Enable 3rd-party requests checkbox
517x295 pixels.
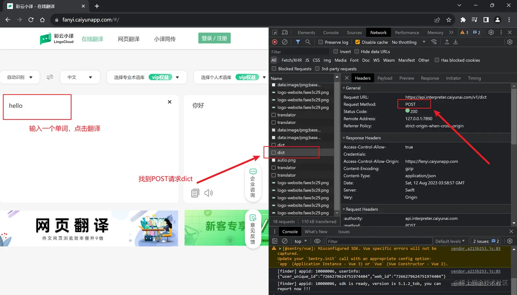coord(317,69)
